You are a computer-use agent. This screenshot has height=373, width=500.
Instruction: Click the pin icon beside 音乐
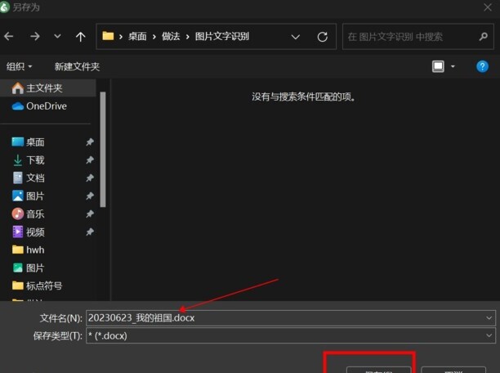point(90,213)
